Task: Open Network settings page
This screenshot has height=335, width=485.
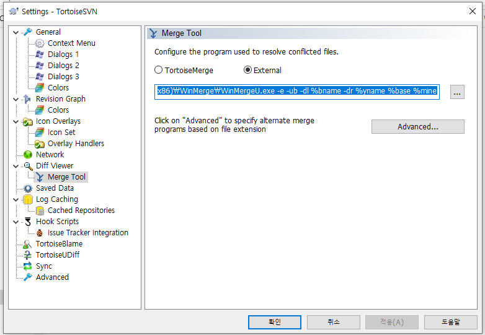Action: coord(50,155)
